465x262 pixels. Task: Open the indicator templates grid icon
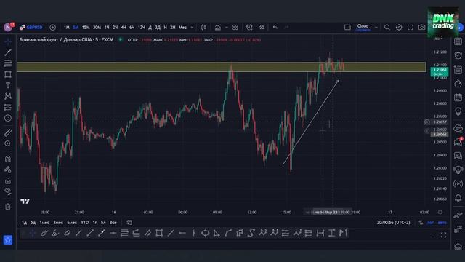[235, 28]
